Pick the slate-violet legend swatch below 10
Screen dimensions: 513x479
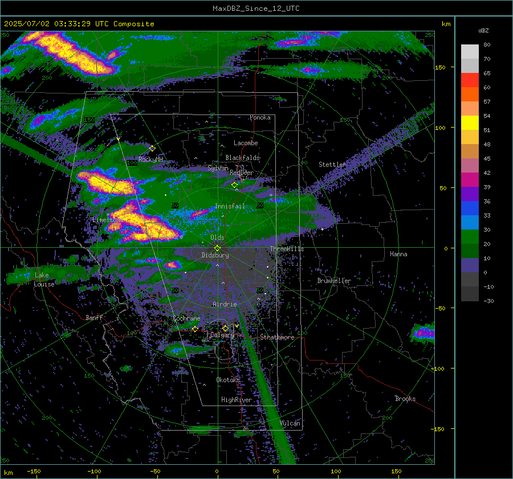(470, 265)
